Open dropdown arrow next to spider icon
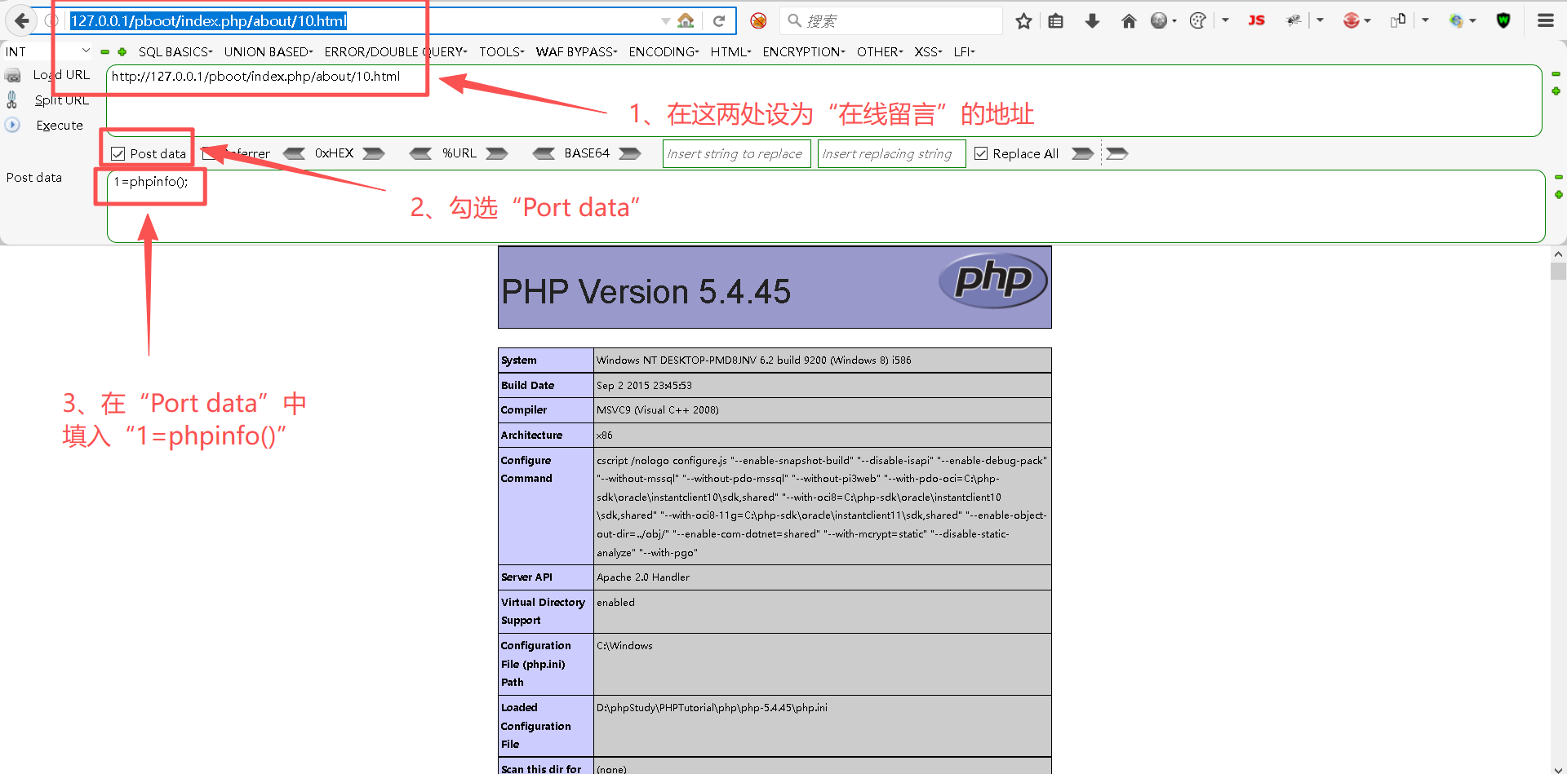This screenshot has height=774, width=1567. pyautogui.click(x=1320, y=20)
